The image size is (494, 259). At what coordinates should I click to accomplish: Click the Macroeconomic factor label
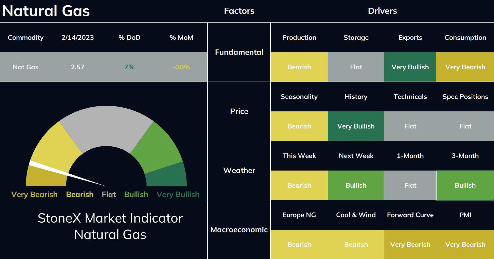click(239, 230)
